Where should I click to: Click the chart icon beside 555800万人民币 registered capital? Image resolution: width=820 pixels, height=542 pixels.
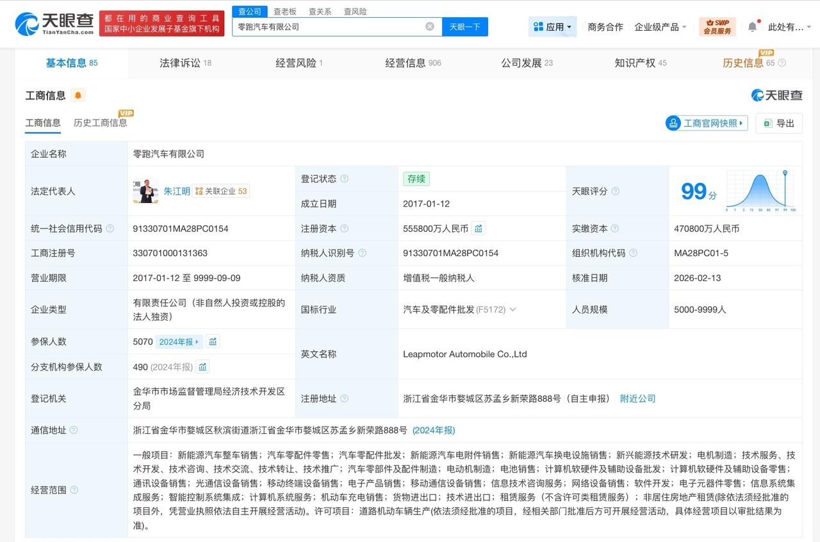tap(478, 228)
